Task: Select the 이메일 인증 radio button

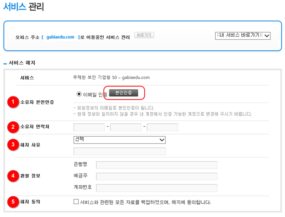Action: click(x=79, y=94)
